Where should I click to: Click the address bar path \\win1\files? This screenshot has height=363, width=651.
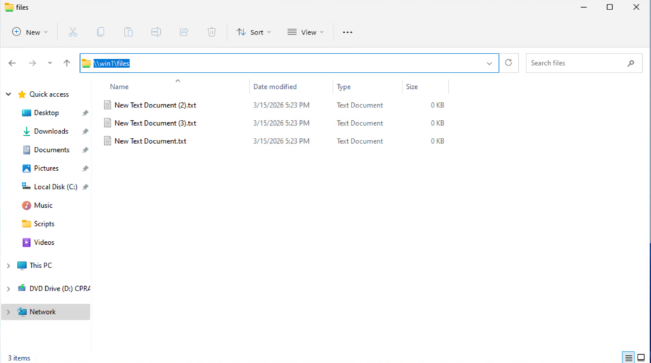pyautogui.click(x=111, y=63)
